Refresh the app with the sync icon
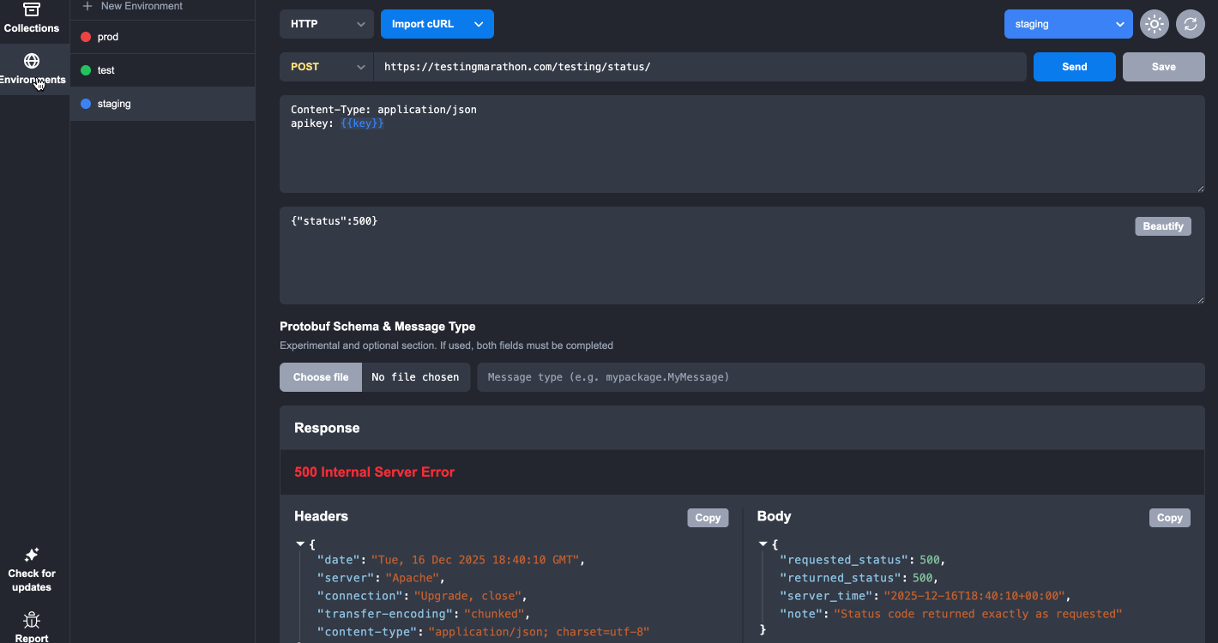Screen dimensions: 1218x643 1191,24
